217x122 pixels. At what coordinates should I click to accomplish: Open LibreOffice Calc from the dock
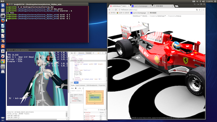[3, 31]
